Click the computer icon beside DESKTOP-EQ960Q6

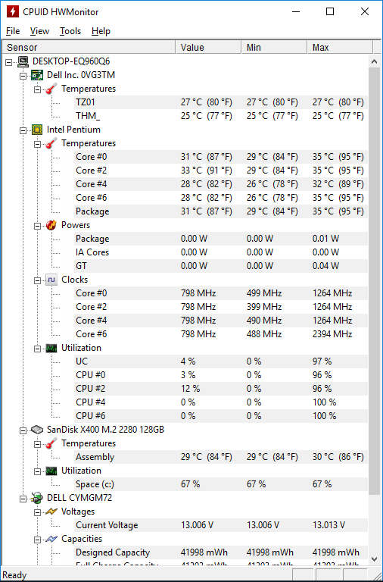(x=23, y=61)
